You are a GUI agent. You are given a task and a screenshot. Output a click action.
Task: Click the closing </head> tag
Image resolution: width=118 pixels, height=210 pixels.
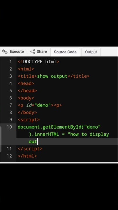point(27,91)
